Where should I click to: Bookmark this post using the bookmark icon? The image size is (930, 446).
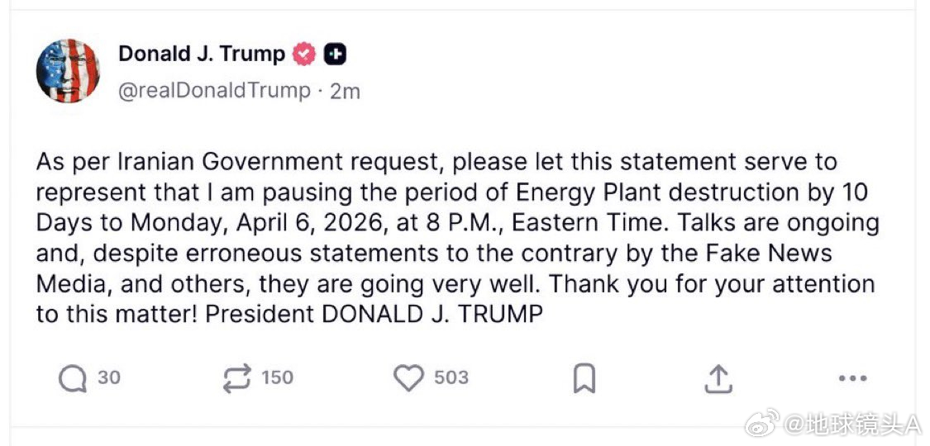point(584,378)
